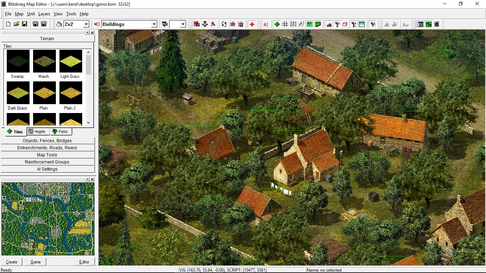
Task: Close the Terrain panel with X
Action: click(x=92, y=32)
